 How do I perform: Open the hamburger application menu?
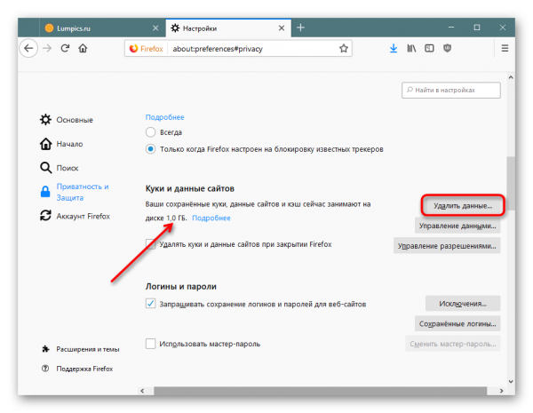coord(505,48)
